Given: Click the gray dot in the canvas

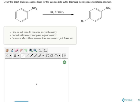Looking at the screenshot, I should pos(36,84).
